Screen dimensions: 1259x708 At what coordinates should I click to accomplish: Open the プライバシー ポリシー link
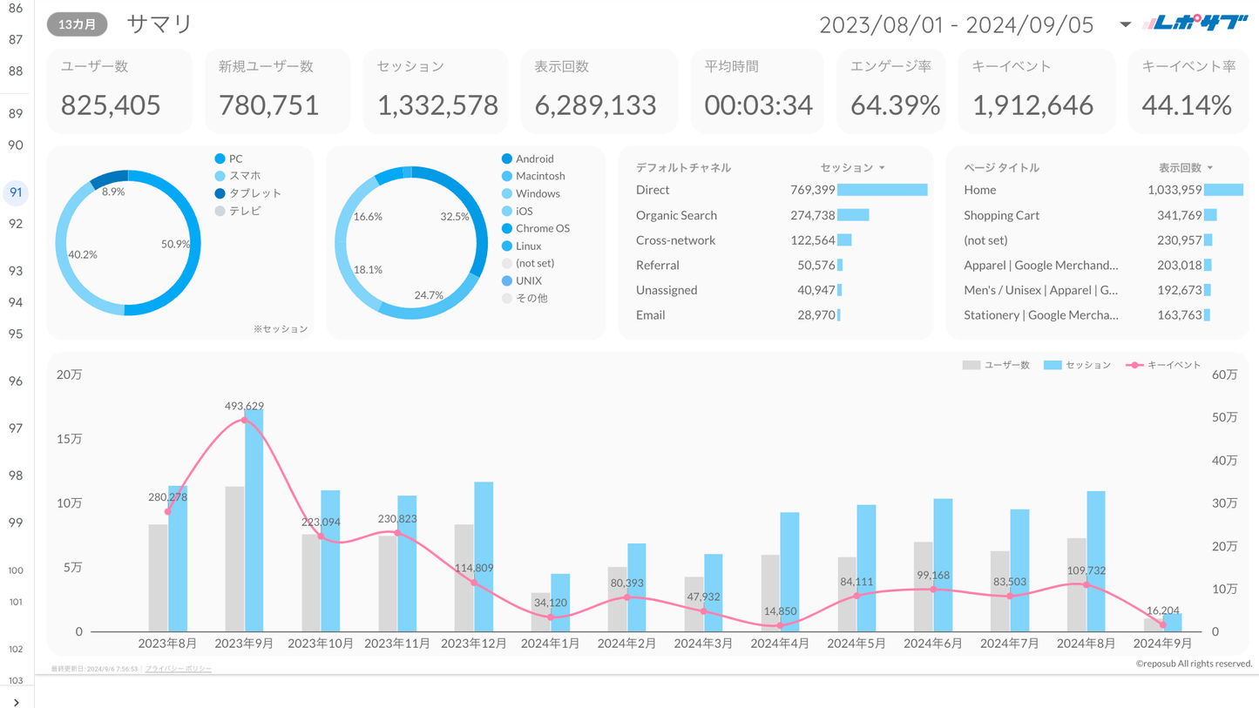point(178,669)
